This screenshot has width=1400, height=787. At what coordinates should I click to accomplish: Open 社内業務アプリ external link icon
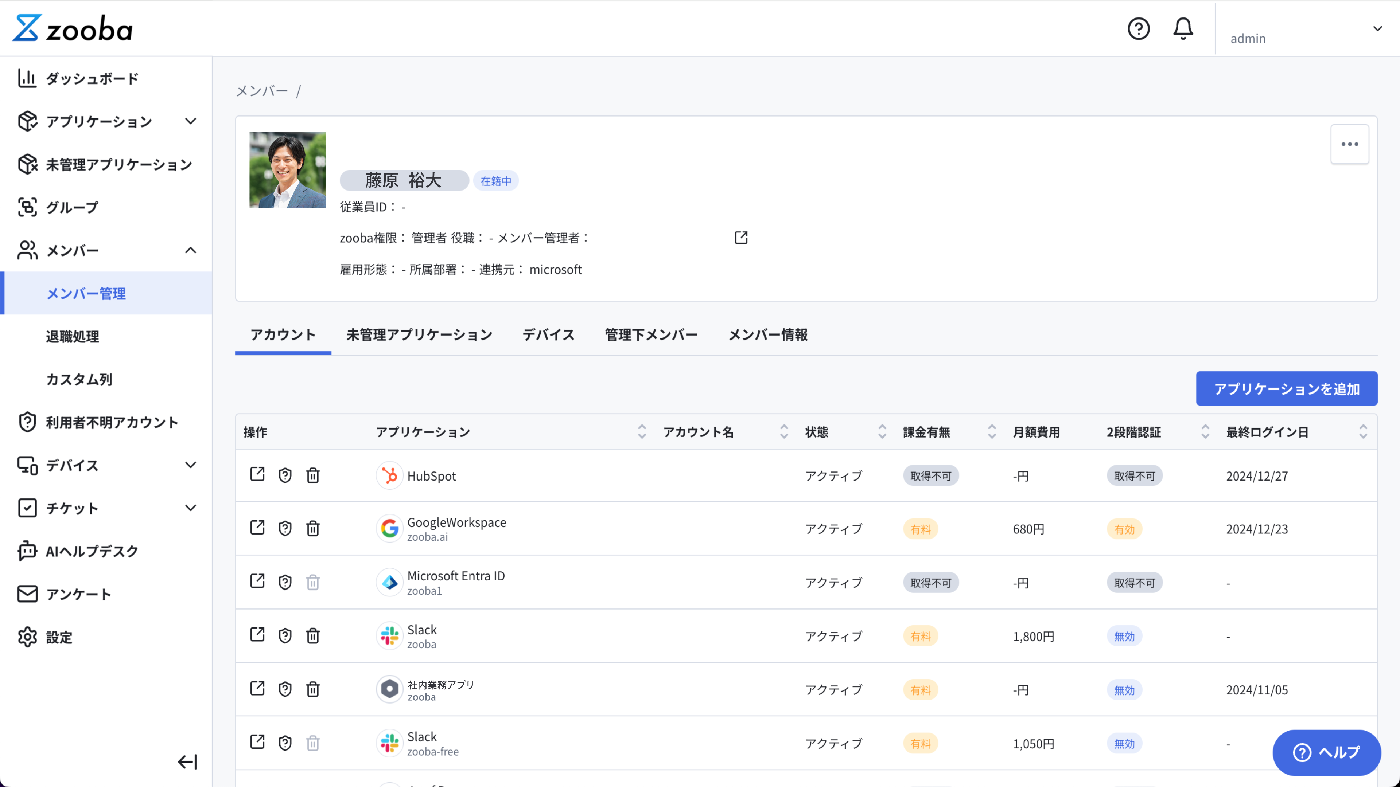click(x=257, y=688)
